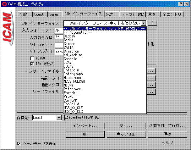Choose CATIA interface kit
The image size is (191, 150).
point(105,47)
